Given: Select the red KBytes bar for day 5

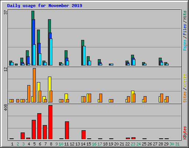Looking at the screenshot, I should [34, 129].
